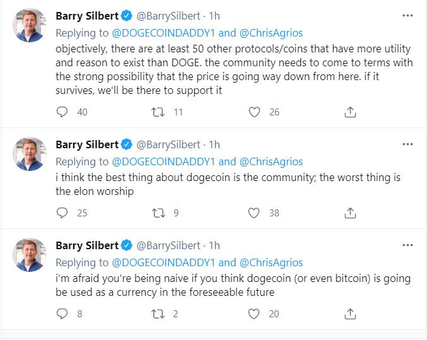The image size is (427, 340).
Task: Open Barry Silbert's avatar on first tweet
Action: 29,26
